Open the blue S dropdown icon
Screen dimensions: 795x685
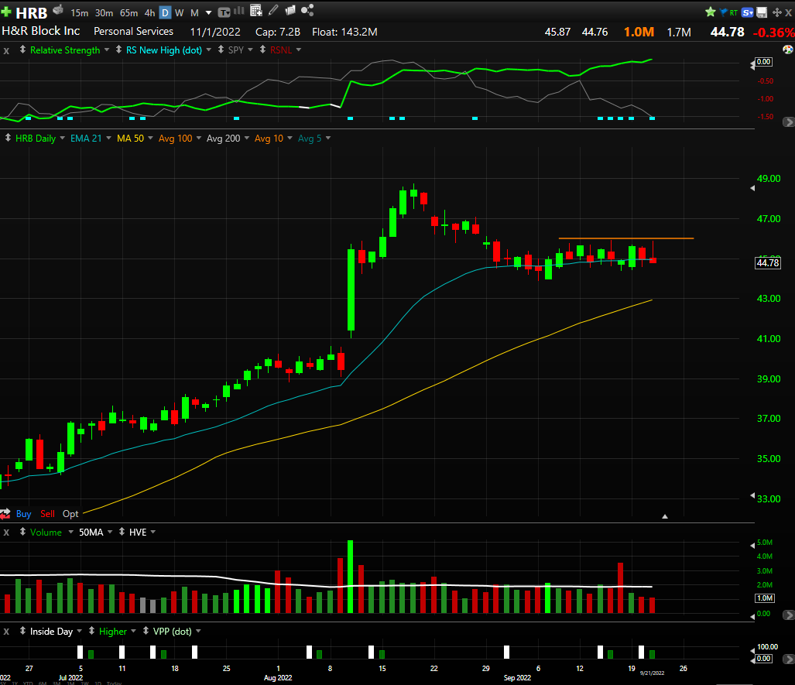click(x=747, y=12)
